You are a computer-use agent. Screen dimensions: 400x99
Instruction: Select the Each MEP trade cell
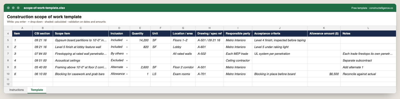coord(238,54)
